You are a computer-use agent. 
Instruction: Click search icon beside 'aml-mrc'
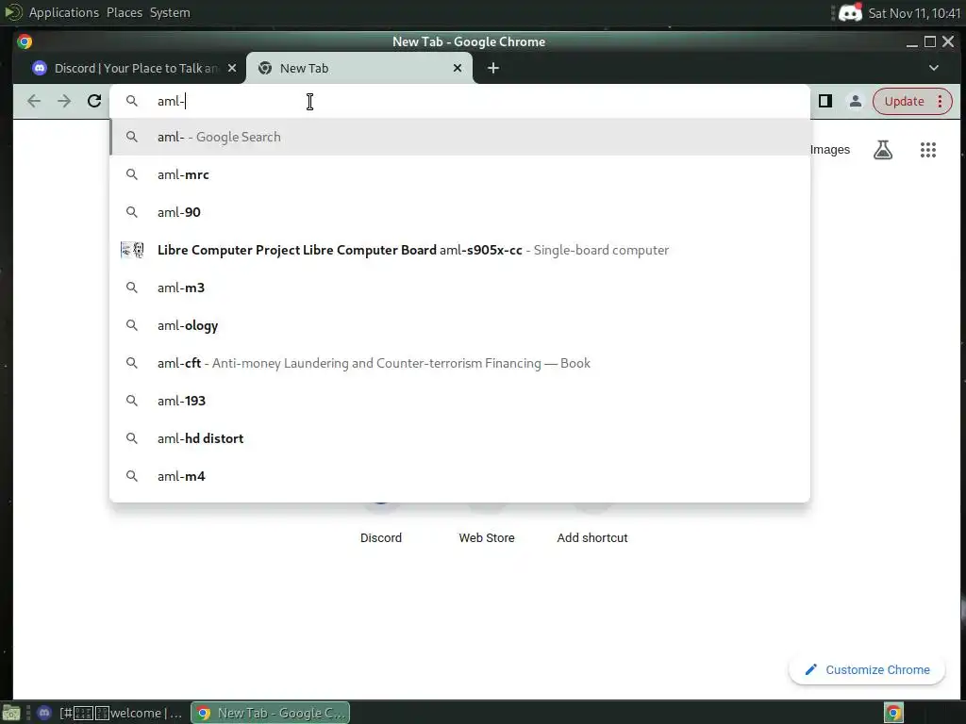tap(132, 174)
